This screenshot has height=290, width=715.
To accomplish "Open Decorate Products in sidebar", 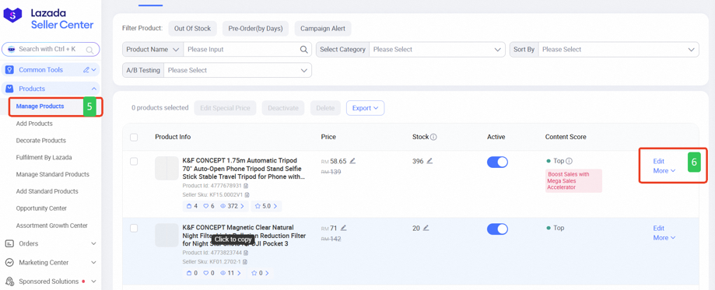I will click(x=41, y=141).
